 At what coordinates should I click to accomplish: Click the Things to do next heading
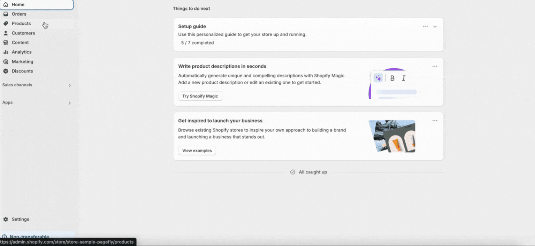click(x=191, y=8)
